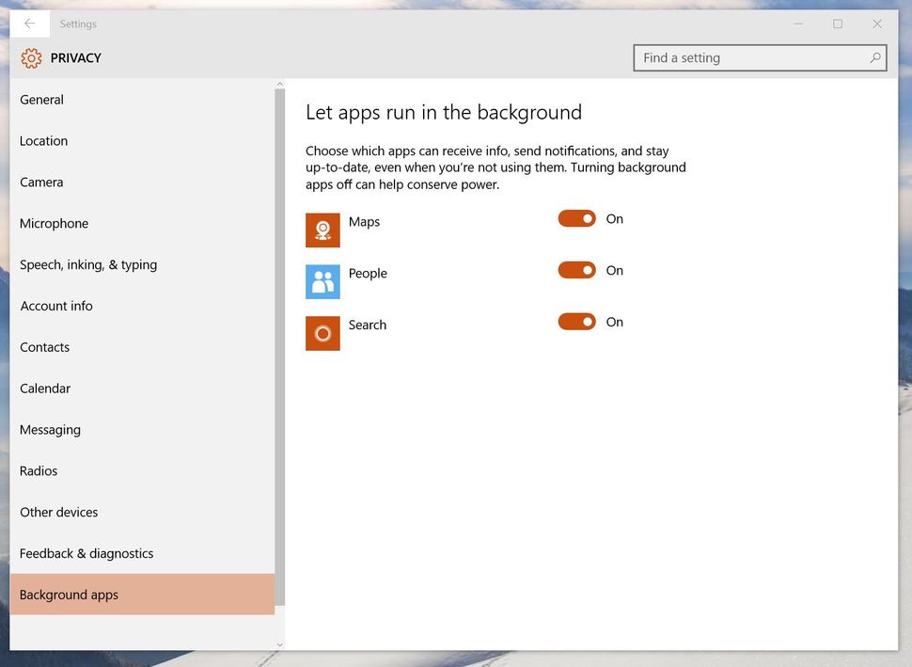Open the Account info section
Viewport: 912px width, 667px height.
pos(55,306)
